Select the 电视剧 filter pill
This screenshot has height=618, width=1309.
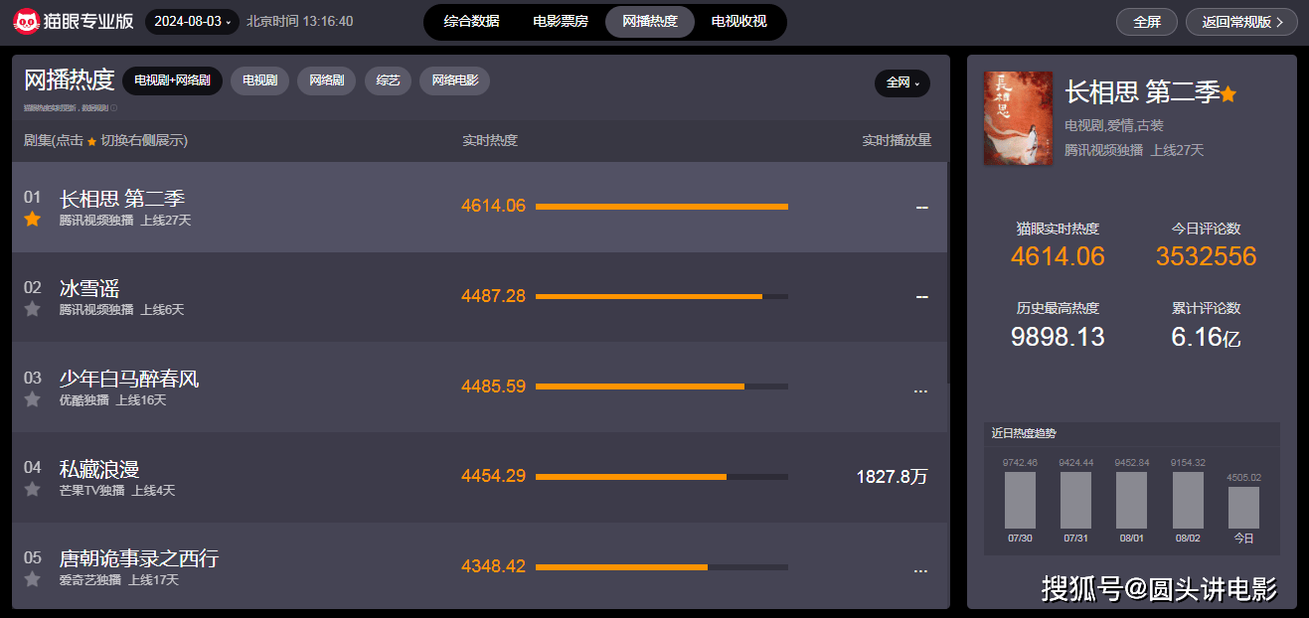point(259,80)
